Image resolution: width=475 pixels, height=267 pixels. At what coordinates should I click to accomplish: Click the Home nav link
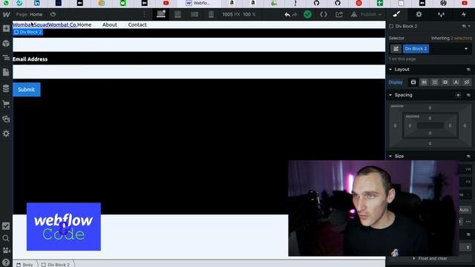click(84, 24)
